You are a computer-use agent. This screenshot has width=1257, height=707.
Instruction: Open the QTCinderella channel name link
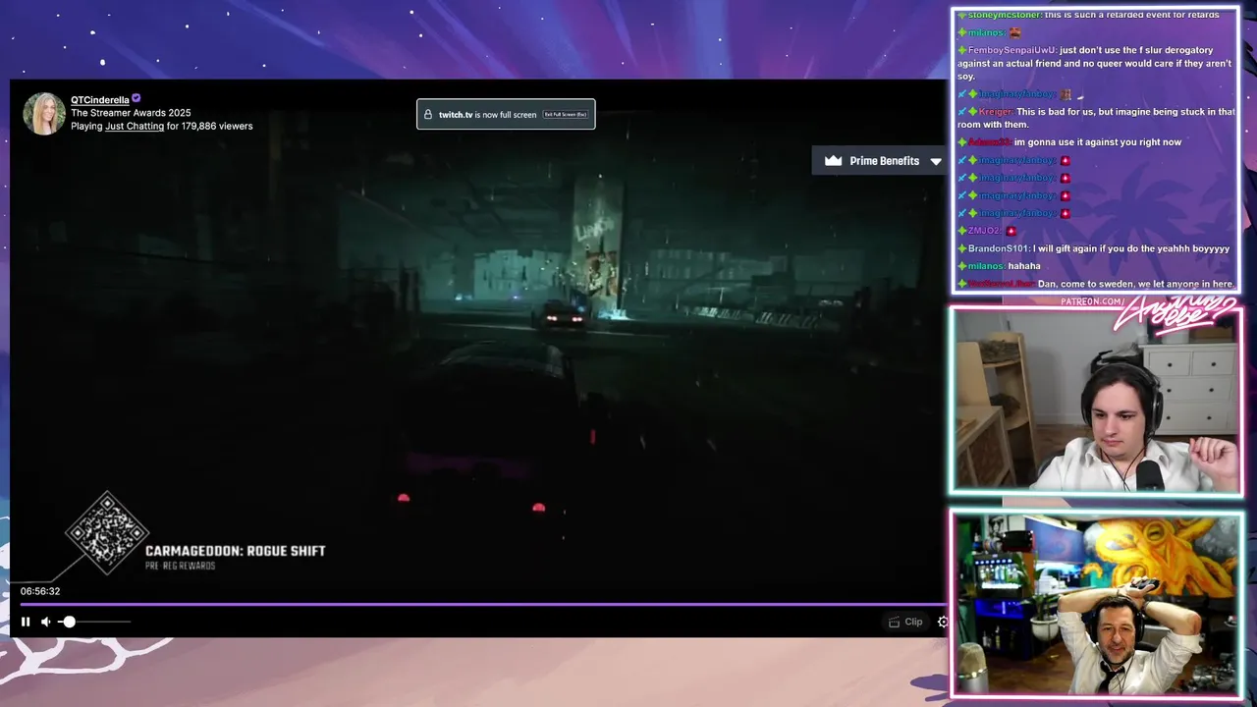coord(100,100)
